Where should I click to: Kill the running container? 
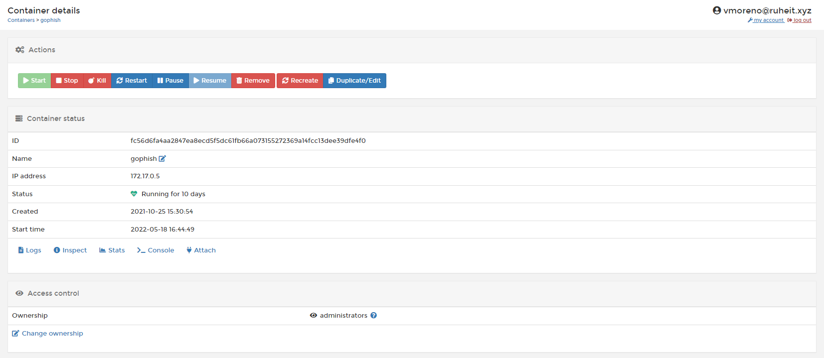(97, 81)
